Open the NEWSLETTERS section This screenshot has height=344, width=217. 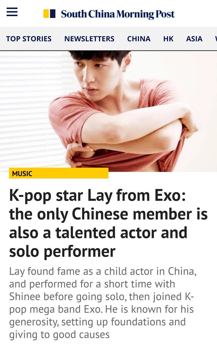click(x=89, y=39)
